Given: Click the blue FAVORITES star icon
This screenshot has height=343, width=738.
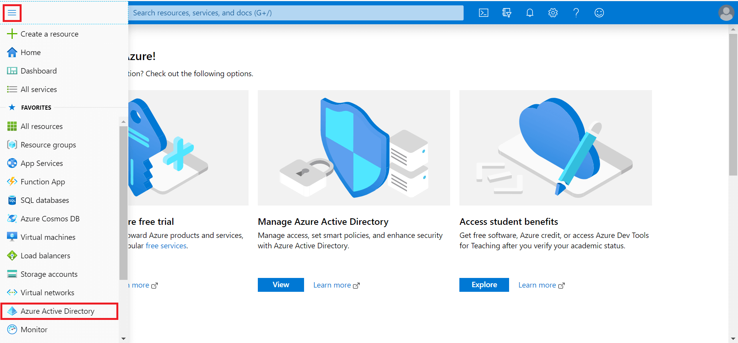Looking at the screenshot, I should (12, 107).
